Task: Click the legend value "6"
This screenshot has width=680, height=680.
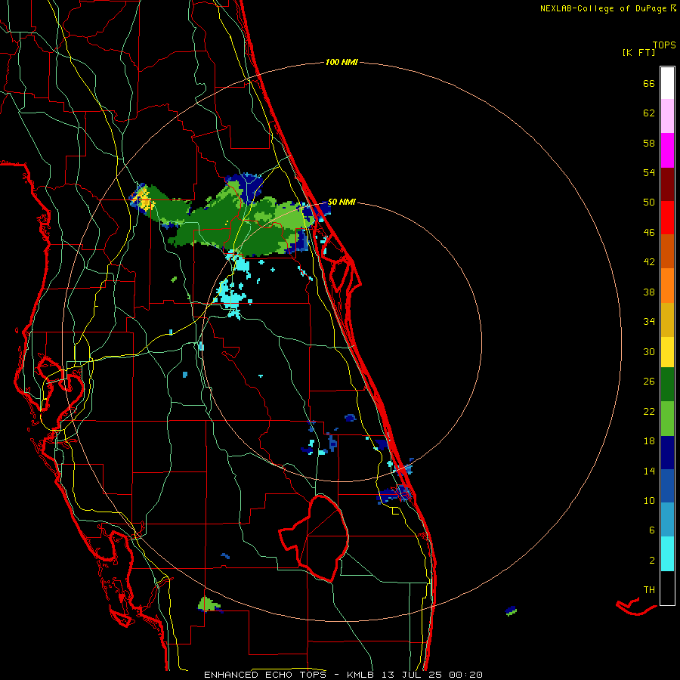Action: point(651,530)
